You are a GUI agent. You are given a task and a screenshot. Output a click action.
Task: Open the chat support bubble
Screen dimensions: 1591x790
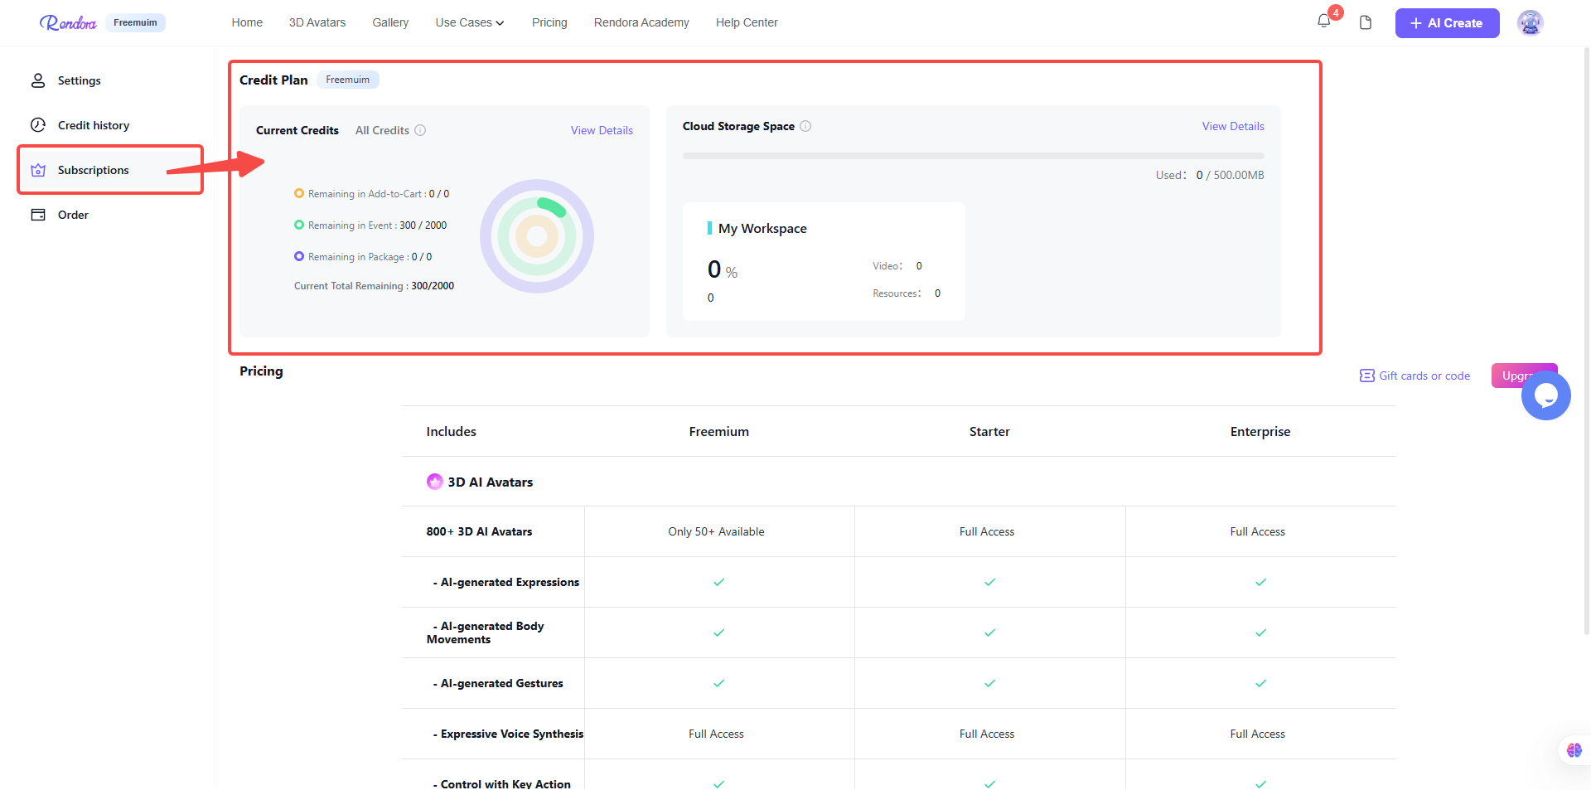[1545, 395]
